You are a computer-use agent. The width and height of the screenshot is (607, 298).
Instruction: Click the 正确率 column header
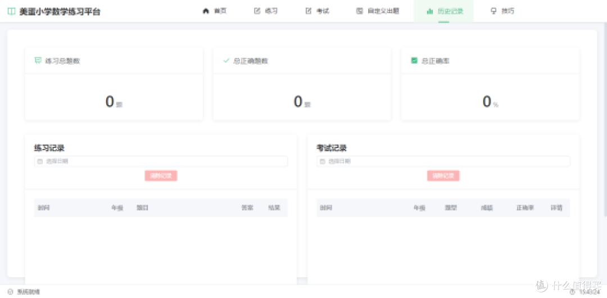pyautogui.click(x=526, y=208)
